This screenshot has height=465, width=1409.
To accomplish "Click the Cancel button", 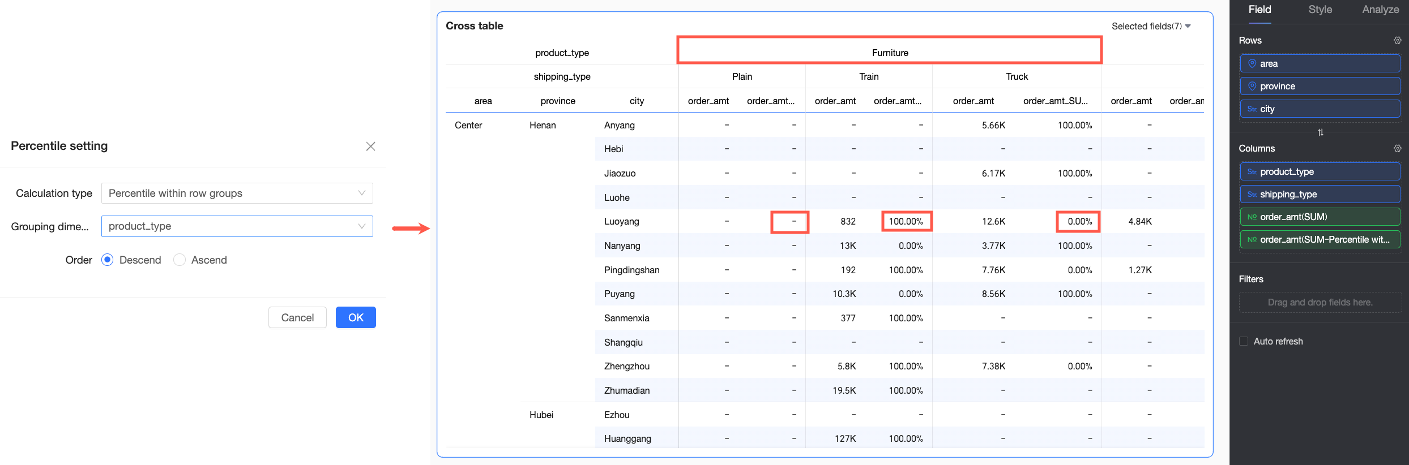I will 297,318.
